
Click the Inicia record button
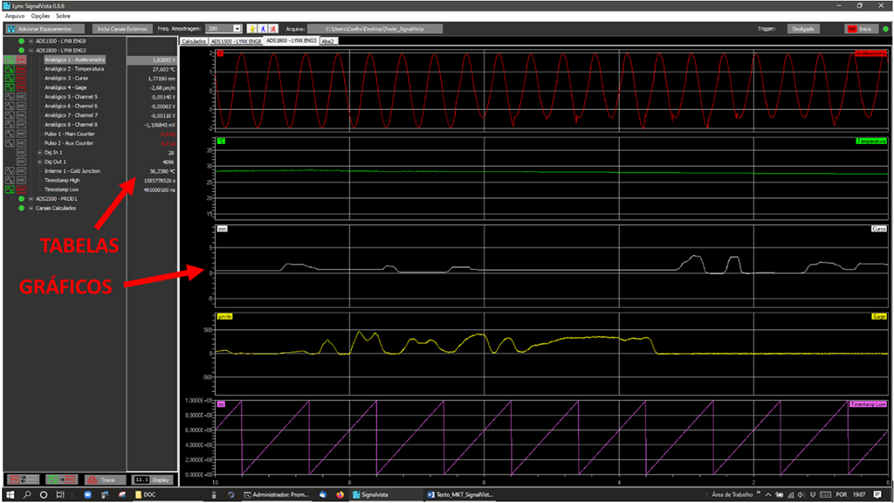pyautogui.click(x=861, y=29)
